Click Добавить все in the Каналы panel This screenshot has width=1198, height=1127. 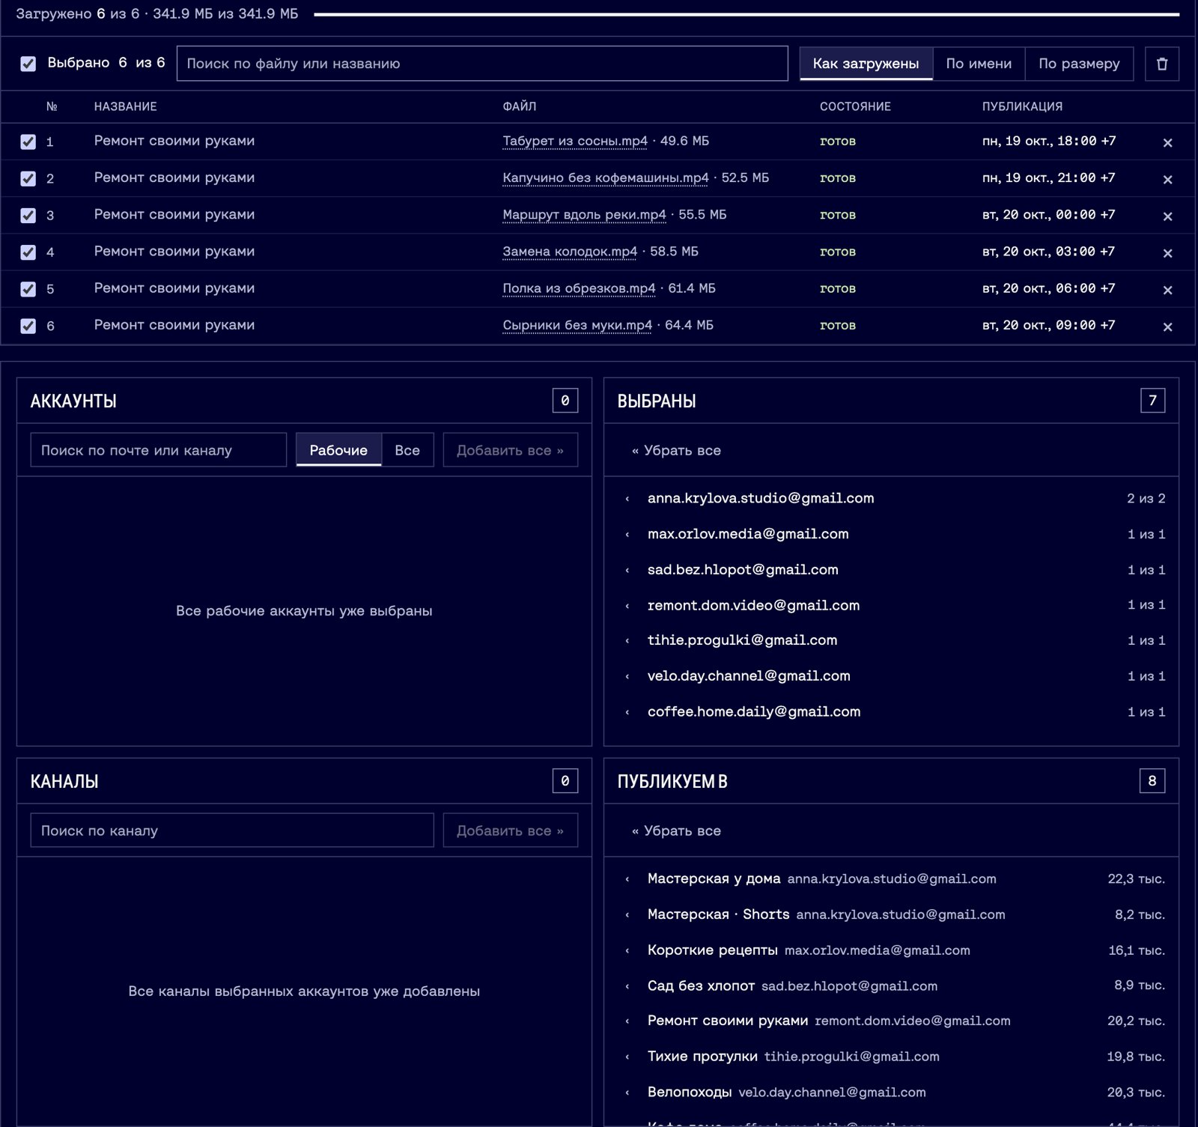[x=510, y=830]
